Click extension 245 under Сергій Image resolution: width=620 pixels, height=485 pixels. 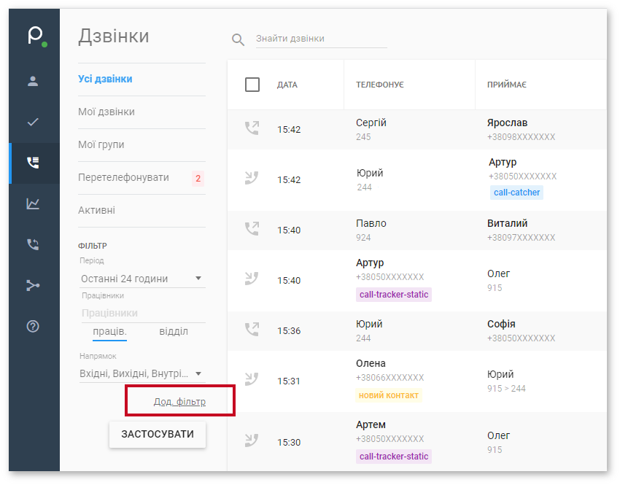[363, 137]
